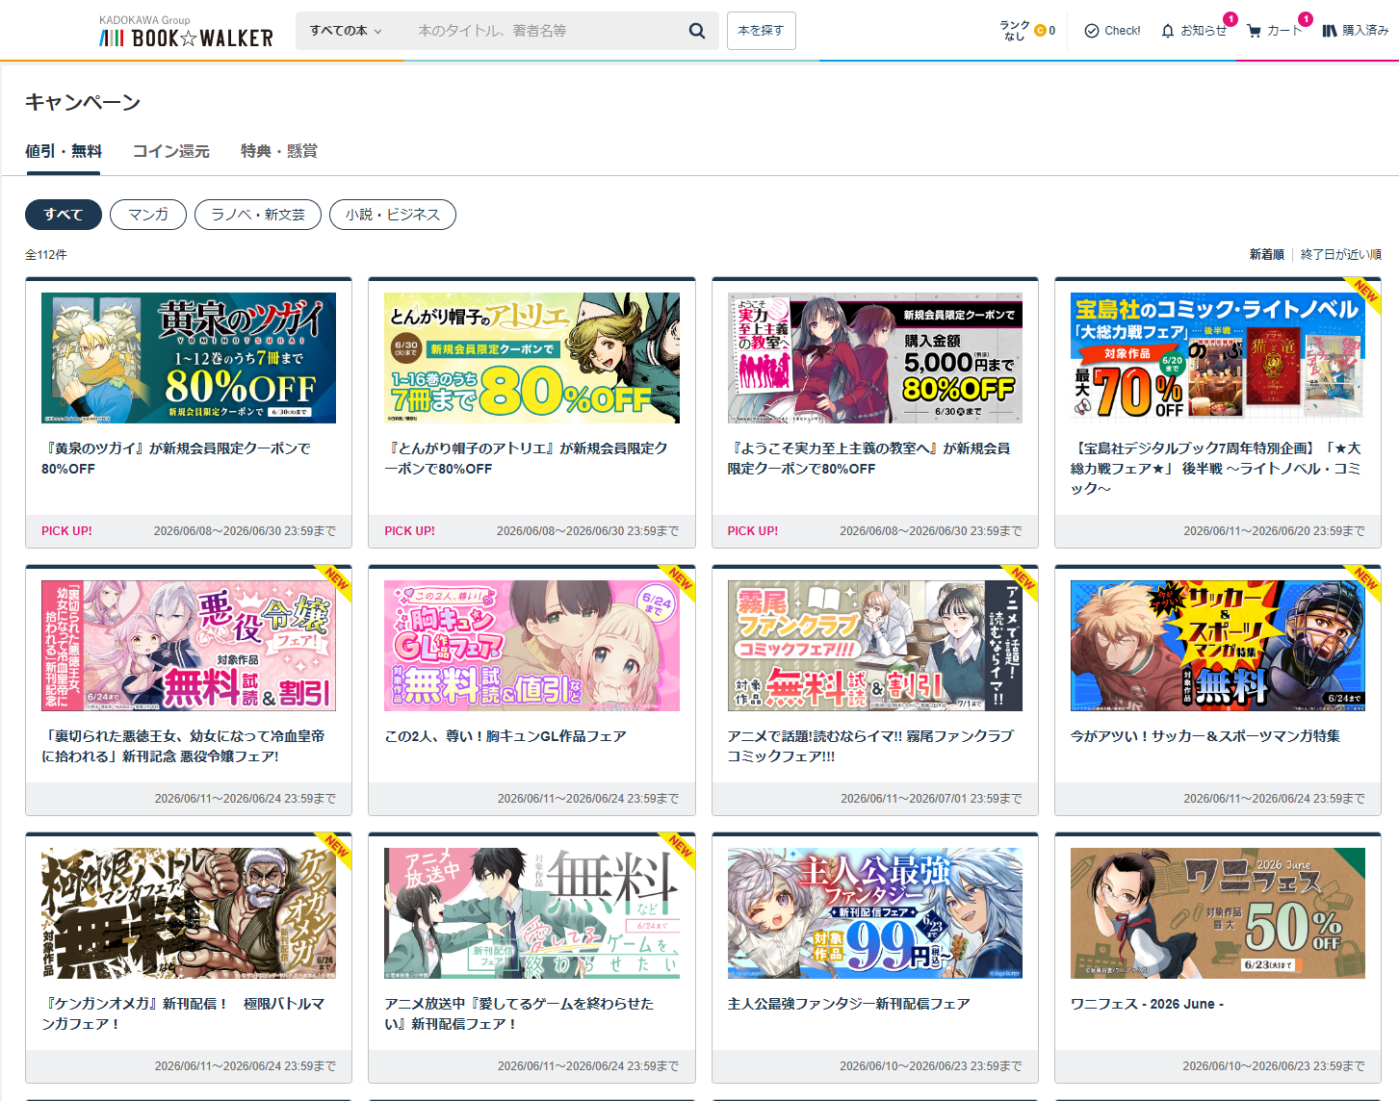The image size is (1399, 1101).
Task: Open the 胸キュンGL作品フェア banner
Action: [x=531, y=646]
